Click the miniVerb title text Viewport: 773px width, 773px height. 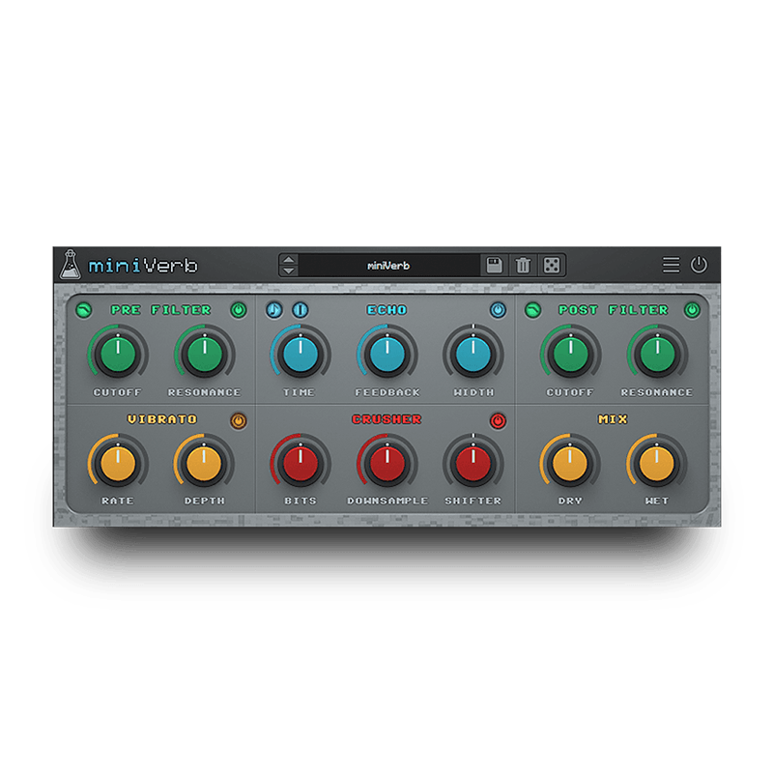point(143,266)
